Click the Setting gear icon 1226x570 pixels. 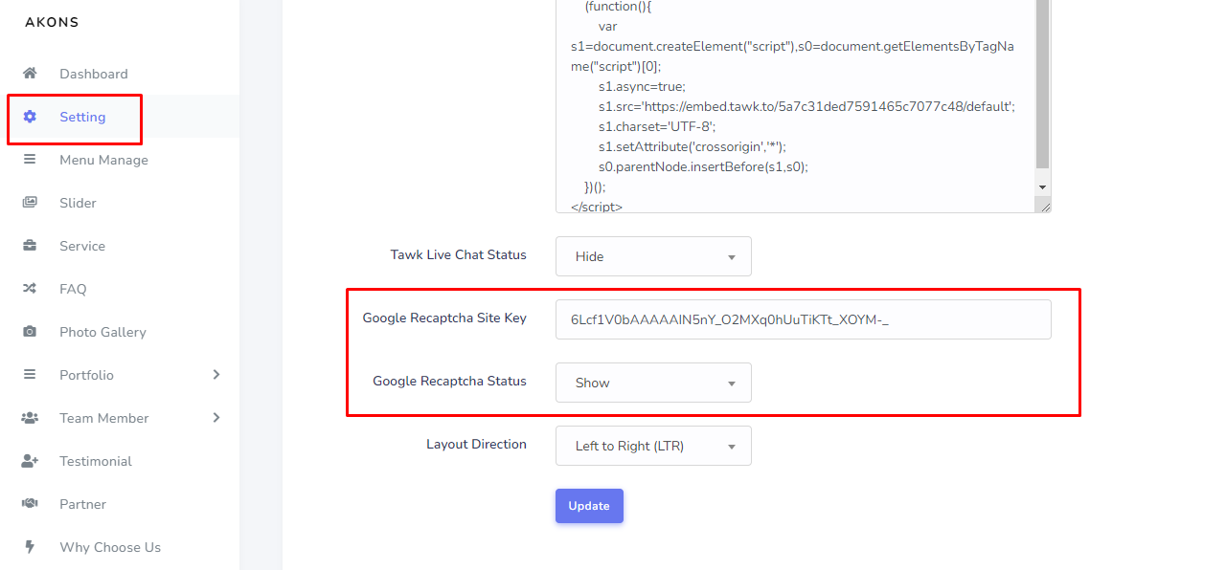[x=30, y=117]
